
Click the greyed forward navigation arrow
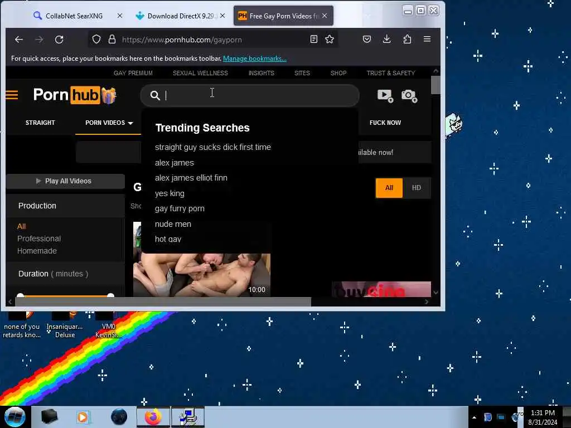[40, 40]
